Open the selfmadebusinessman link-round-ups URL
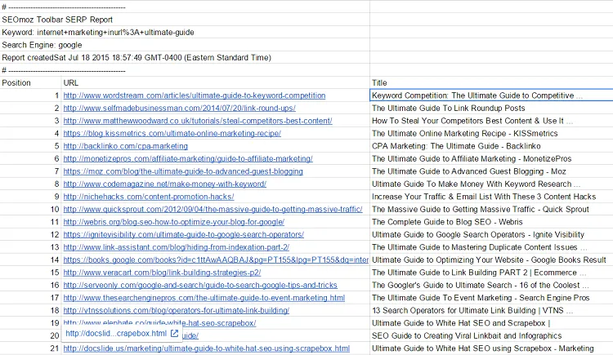This screenshot has height=355, width=613. [180, 109]
